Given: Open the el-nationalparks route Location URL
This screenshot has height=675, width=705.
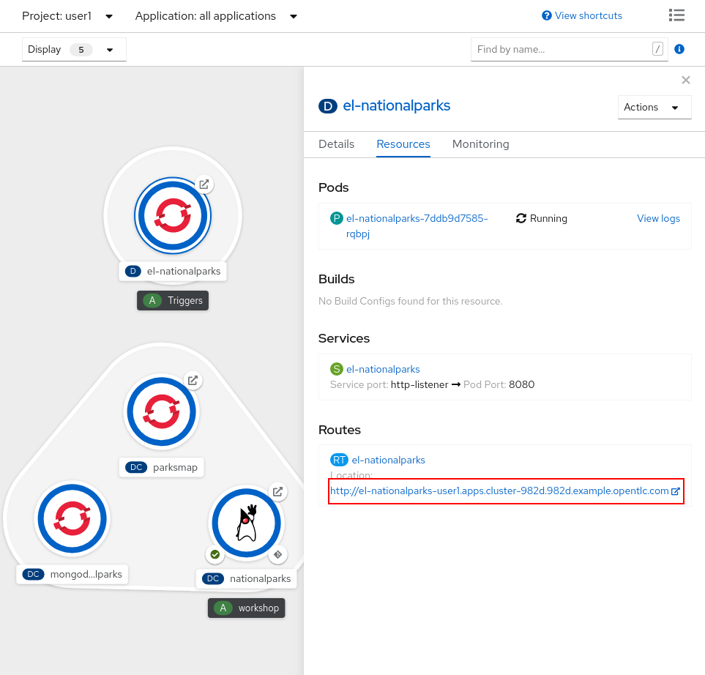Looking at the screenshot, I should [x=500, y=491].
